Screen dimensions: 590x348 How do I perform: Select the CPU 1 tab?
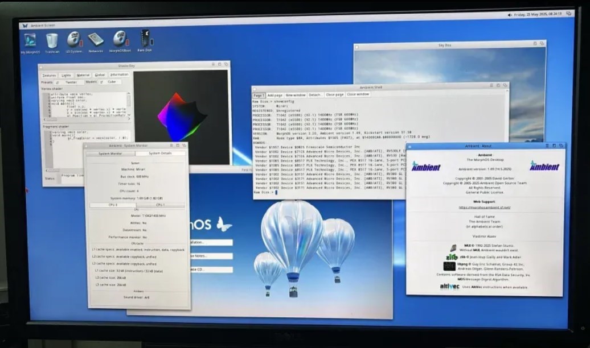pos(161,205)
